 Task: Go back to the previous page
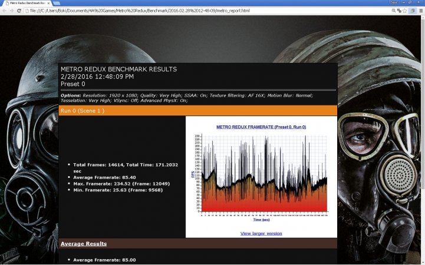point(4,11)
